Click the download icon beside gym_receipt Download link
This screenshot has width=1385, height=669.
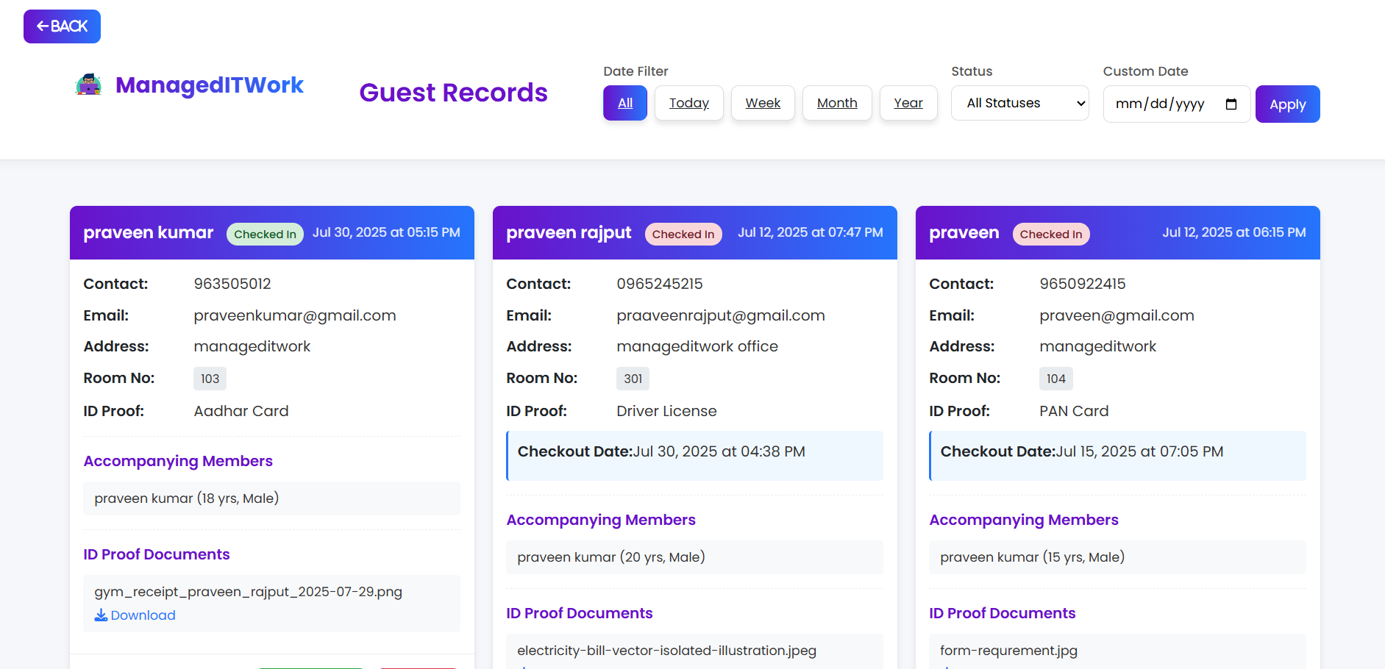100,615
